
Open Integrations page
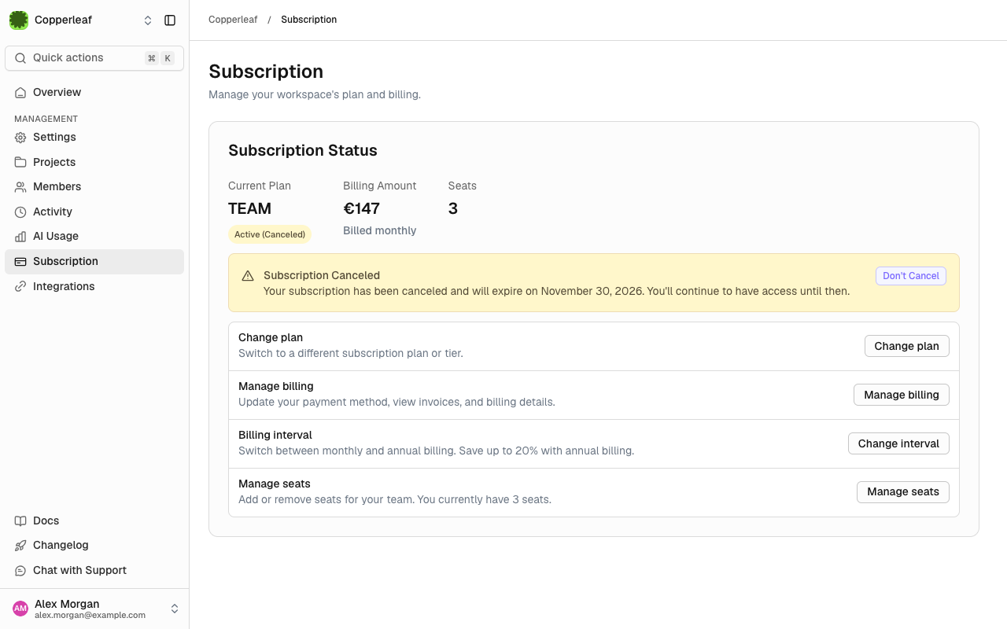click(94, 287)
